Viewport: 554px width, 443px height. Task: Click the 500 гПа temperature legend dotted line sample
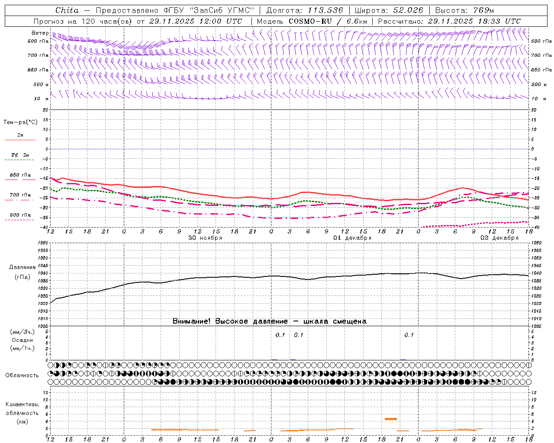point(19,220)
